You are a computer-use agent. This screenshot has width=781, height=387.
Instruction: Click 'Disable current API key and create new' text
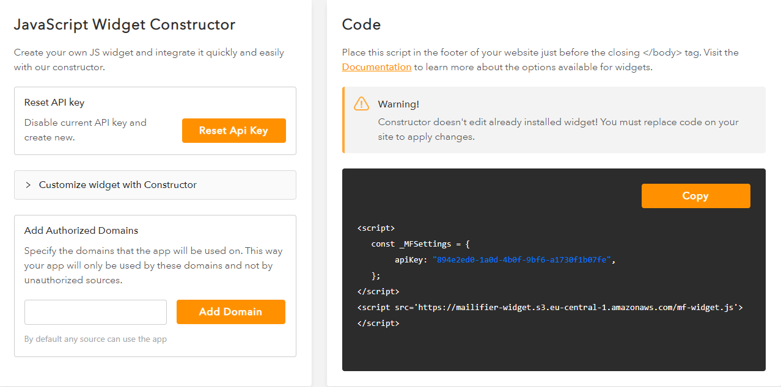[x=86, y=130]
